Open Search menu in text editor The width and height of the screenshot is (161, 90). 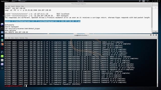[x=13, y=6]
